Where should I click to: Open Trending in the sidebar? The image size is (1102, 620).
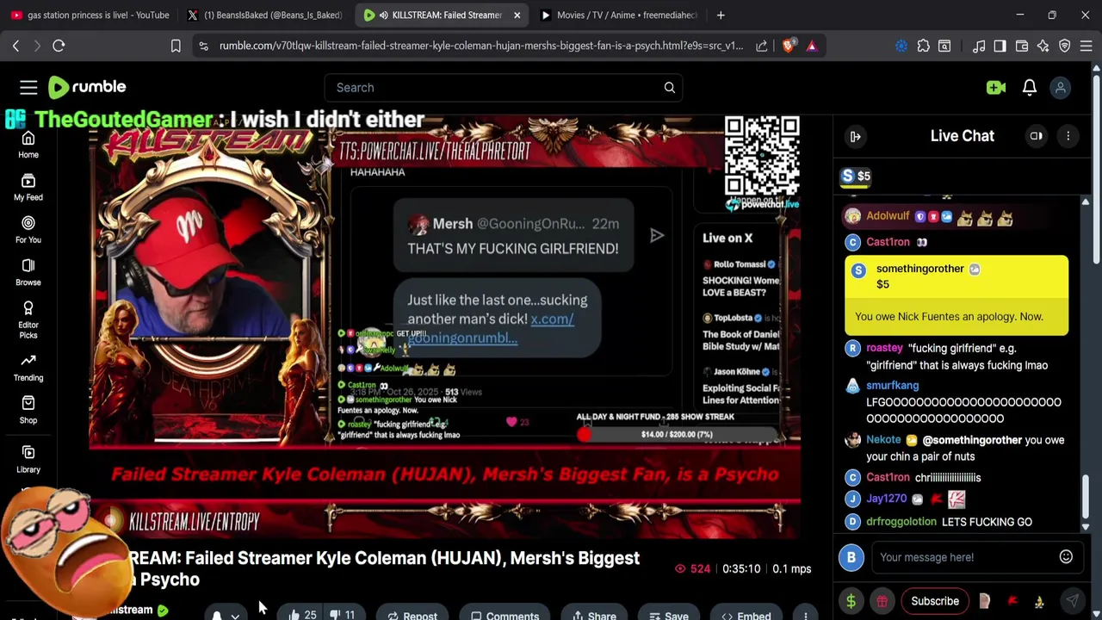(x=28, y=368)
